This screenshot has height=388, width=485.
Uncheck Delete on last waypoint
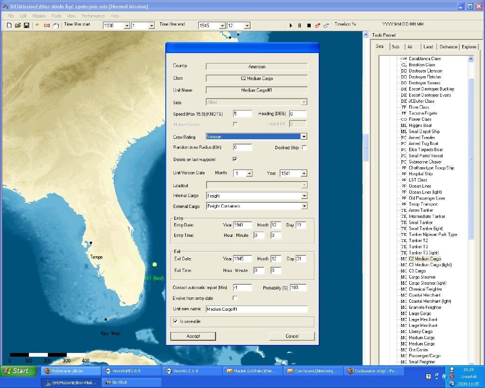[x=235, y=159]
